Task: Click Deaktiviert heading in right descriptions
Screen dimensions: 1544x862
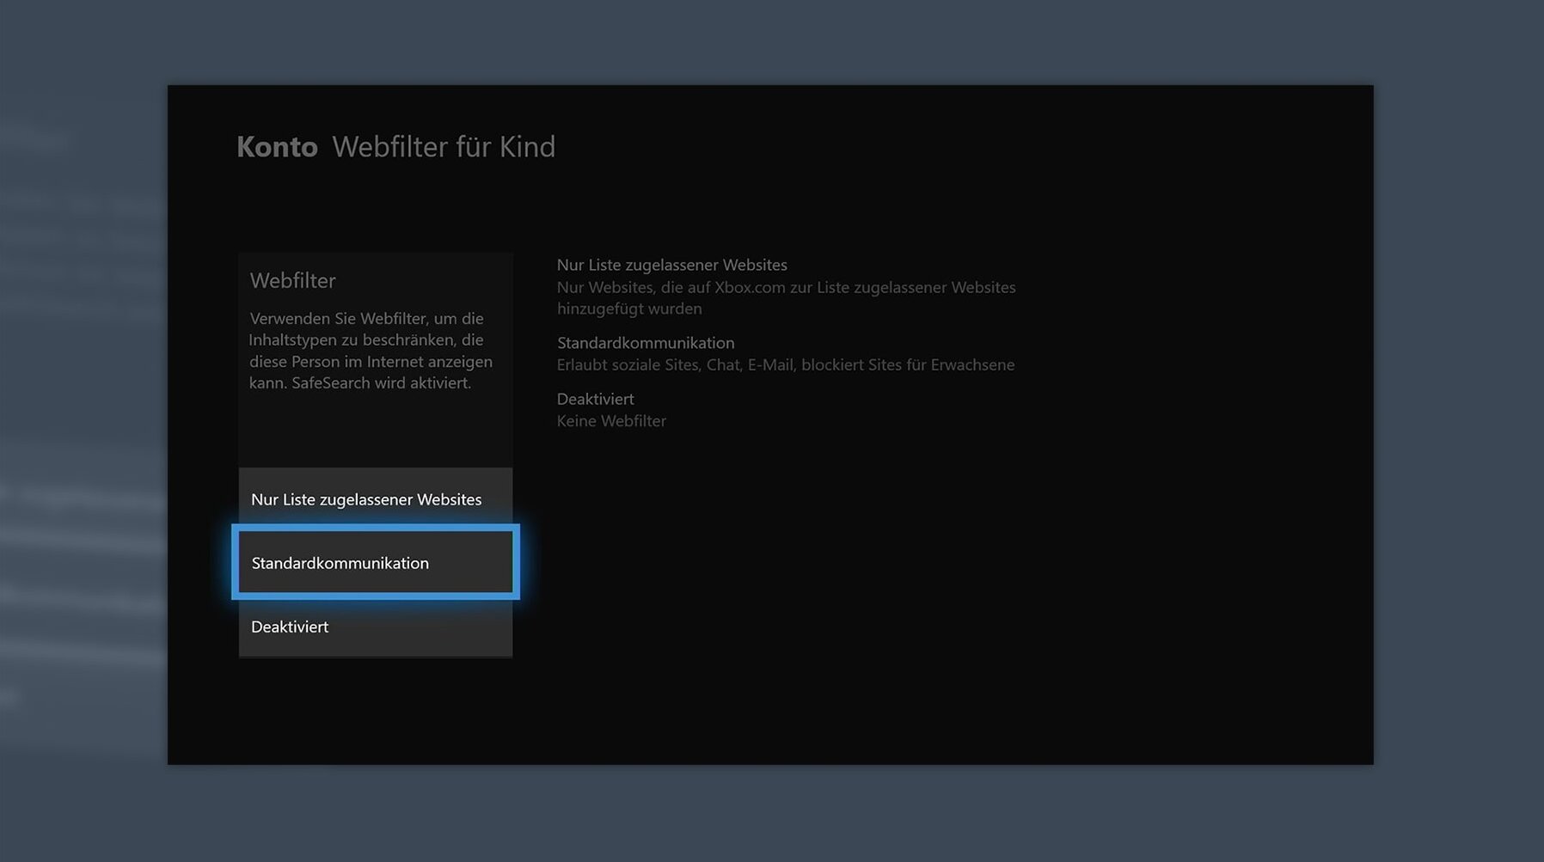Action: pyautogui.click(x=595, y=399)
